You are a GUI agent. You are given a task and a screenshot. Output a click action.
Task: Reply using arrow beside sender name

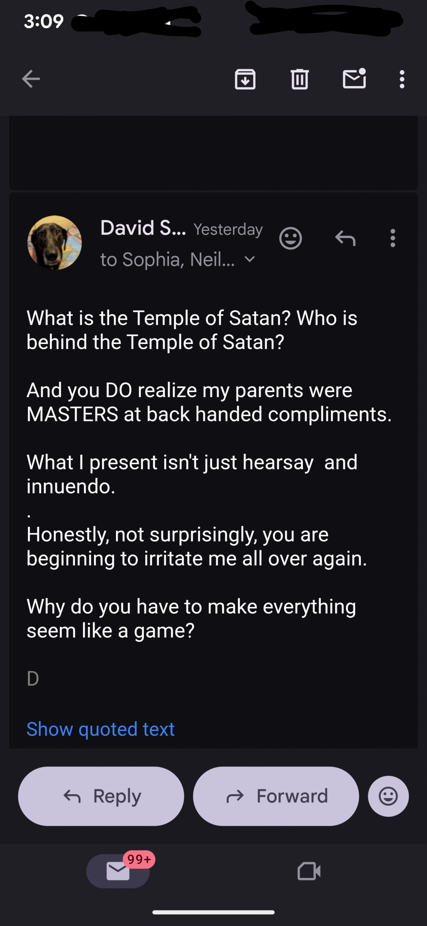pyautogui.click(x=345, y=238)
